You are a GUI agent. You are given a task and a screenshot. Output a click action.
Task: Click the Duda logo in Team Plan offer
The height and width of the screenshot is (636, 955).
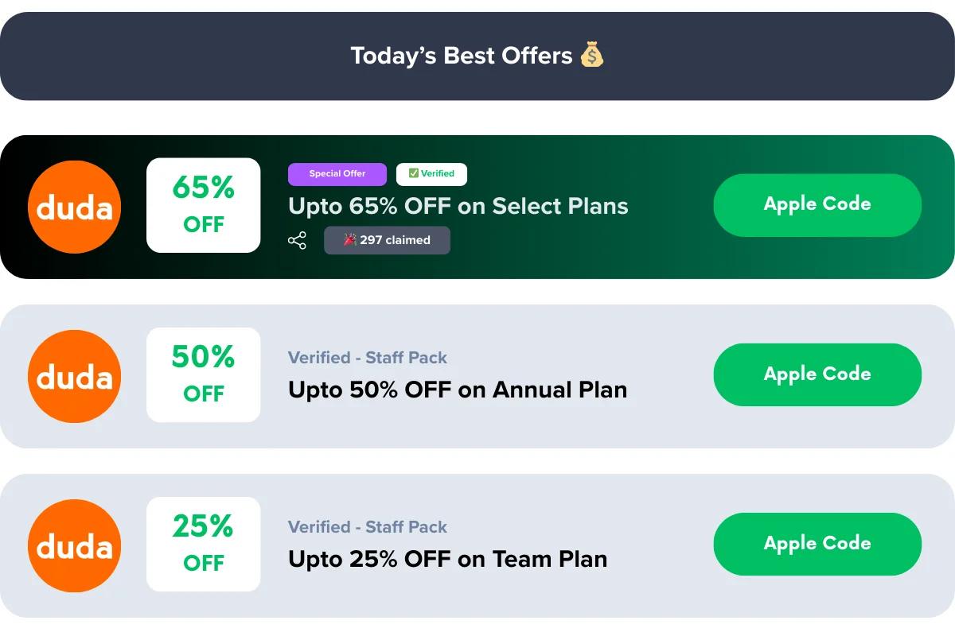coord(75,546)
